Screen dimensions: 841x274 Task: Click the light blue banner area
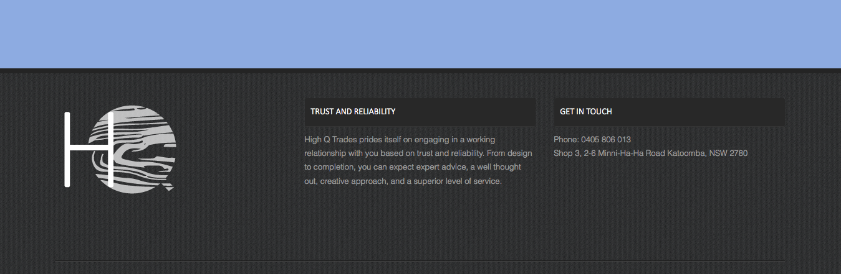point(420,34)
